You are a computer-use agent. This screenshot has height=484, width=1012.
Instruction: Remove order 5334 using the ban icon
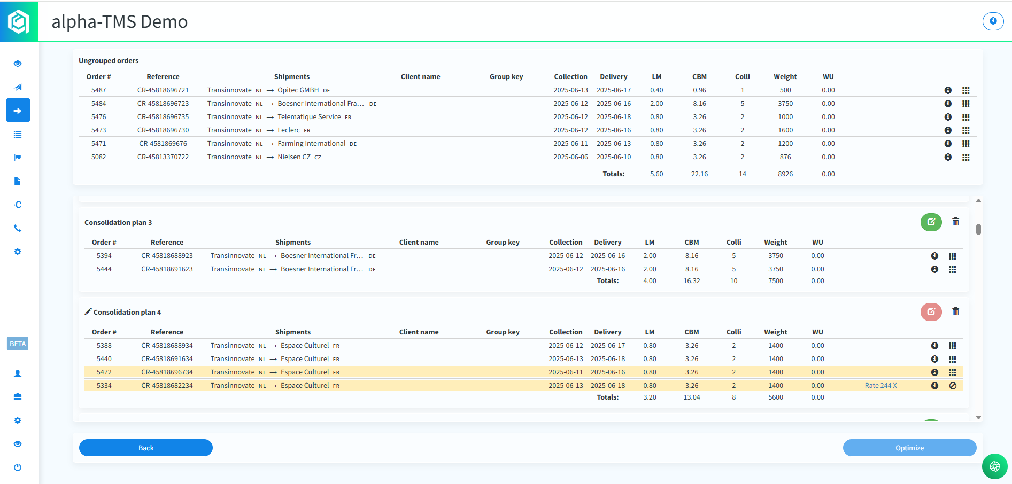(x=952, y=386)
